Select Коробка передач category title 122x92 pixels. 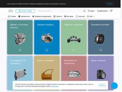(x=45, y=25)
